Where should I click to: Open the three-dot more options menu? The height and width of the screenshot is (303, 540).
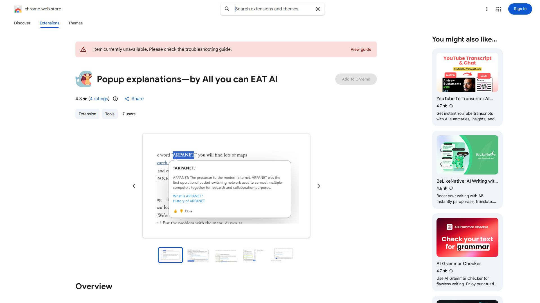tap(487, 9)
